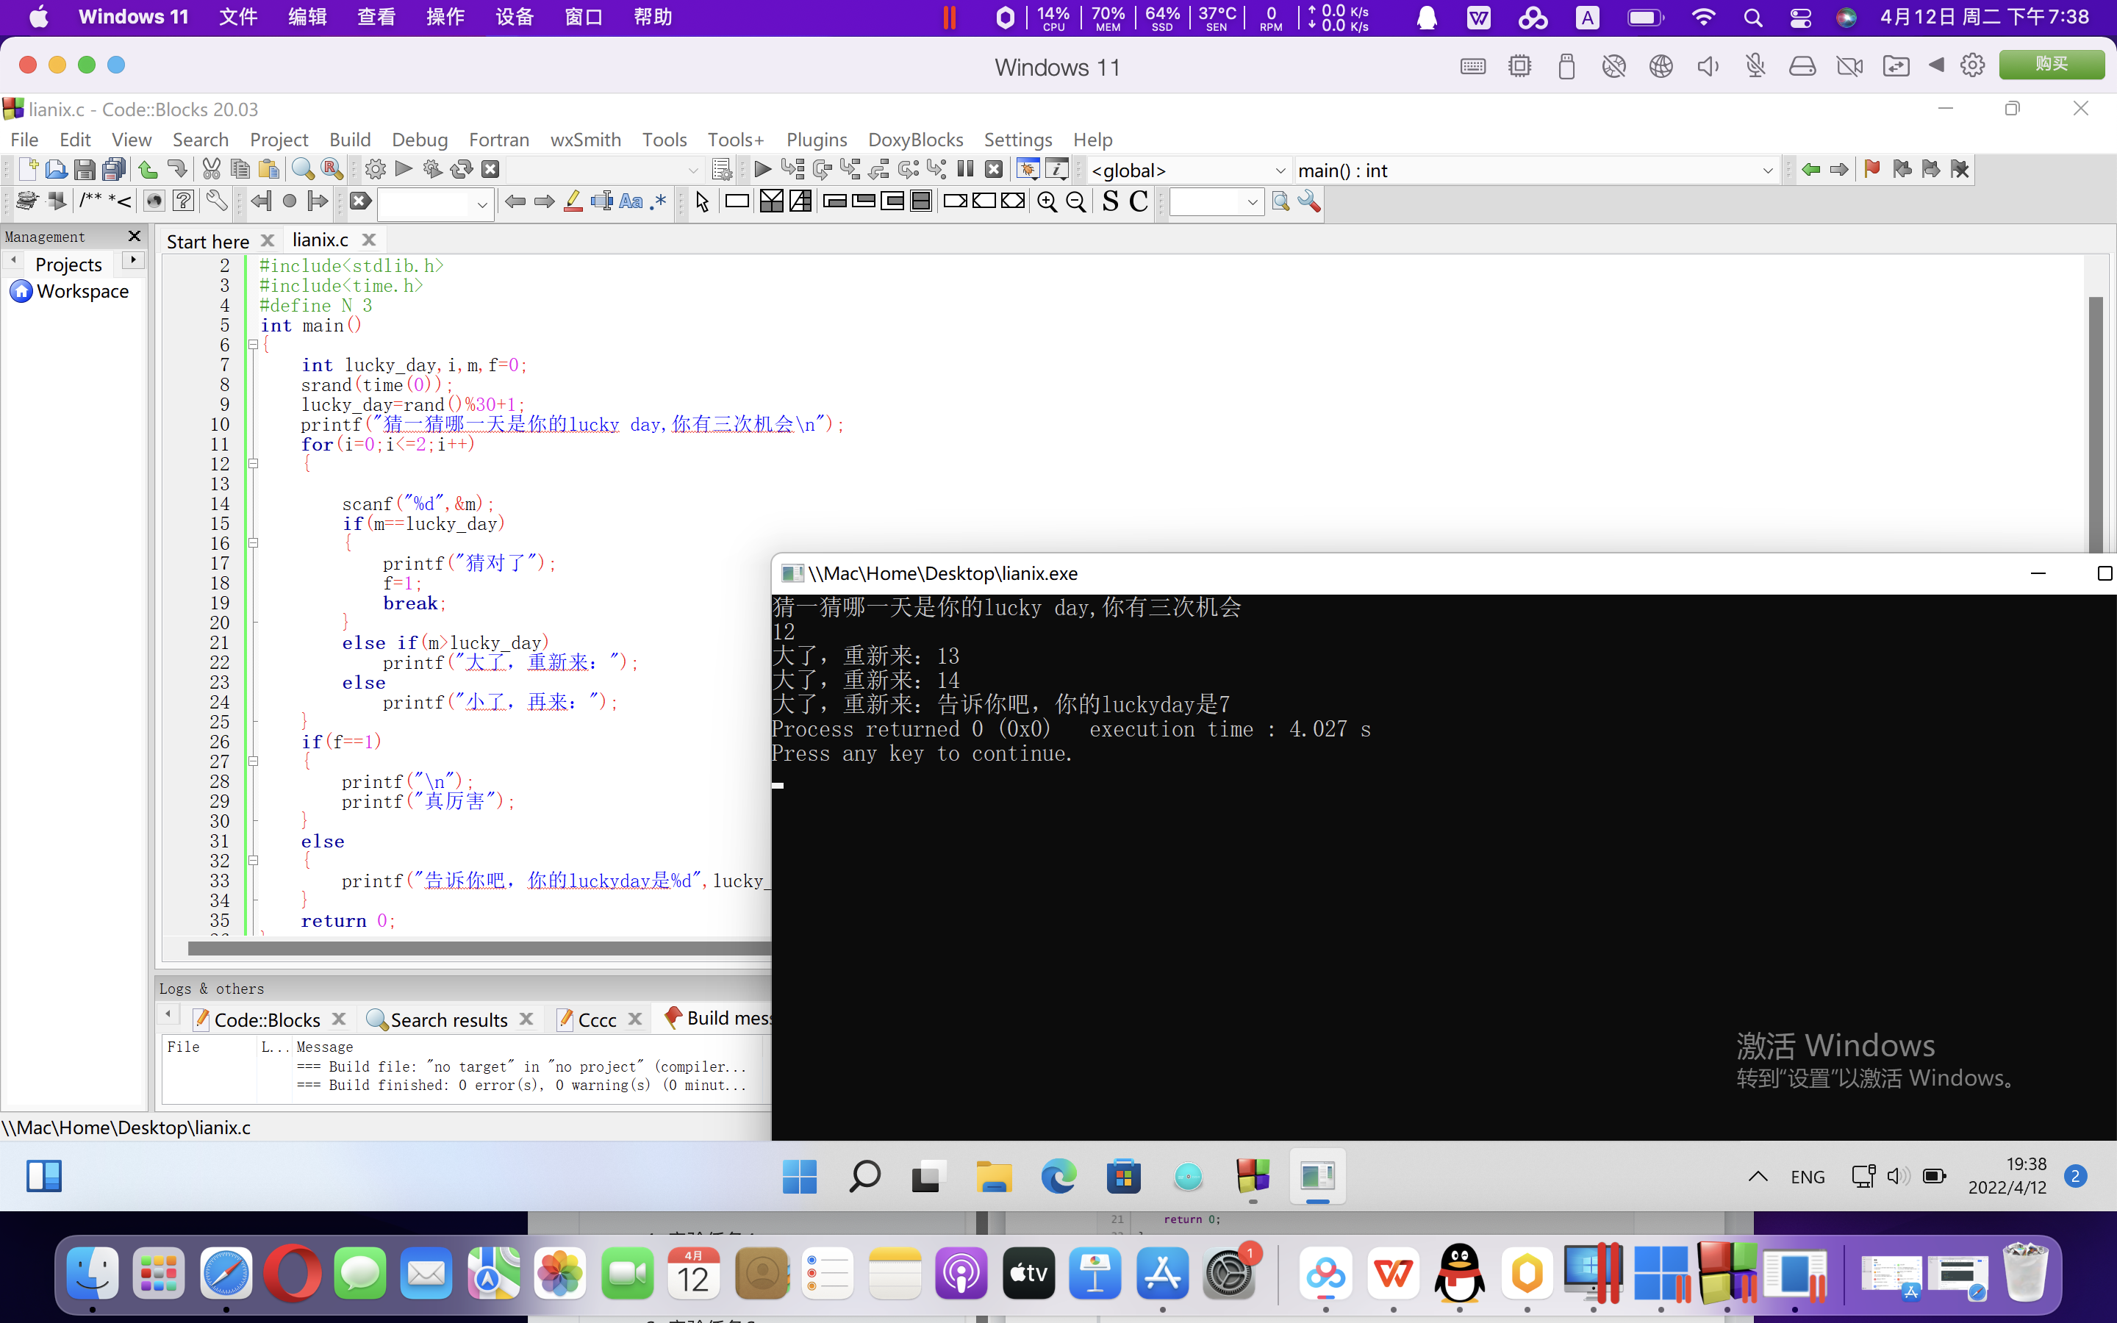Image resolution: width=2117 pixels, height=1323 pixels.
Task: Click the Abort build icon
Action: tap(491, 169)
